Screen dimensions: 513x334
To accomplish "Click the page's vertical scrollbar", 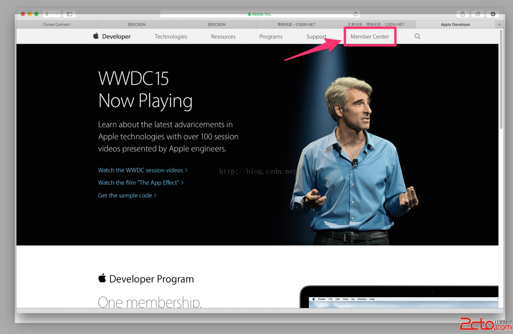I will tap(501, 79).
